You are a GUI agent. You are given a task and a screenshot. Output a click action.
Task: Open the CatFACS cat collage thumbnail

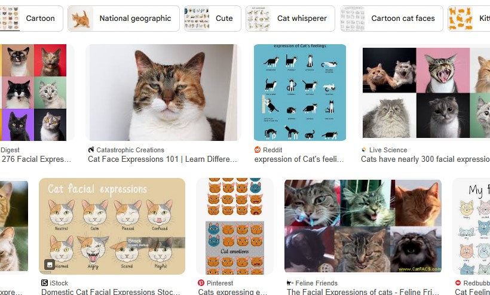[363, 226]
